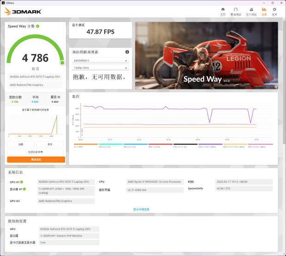Open the Options (选项) gear icon
The height and width of the screenshot is (256, 286).
274,10
